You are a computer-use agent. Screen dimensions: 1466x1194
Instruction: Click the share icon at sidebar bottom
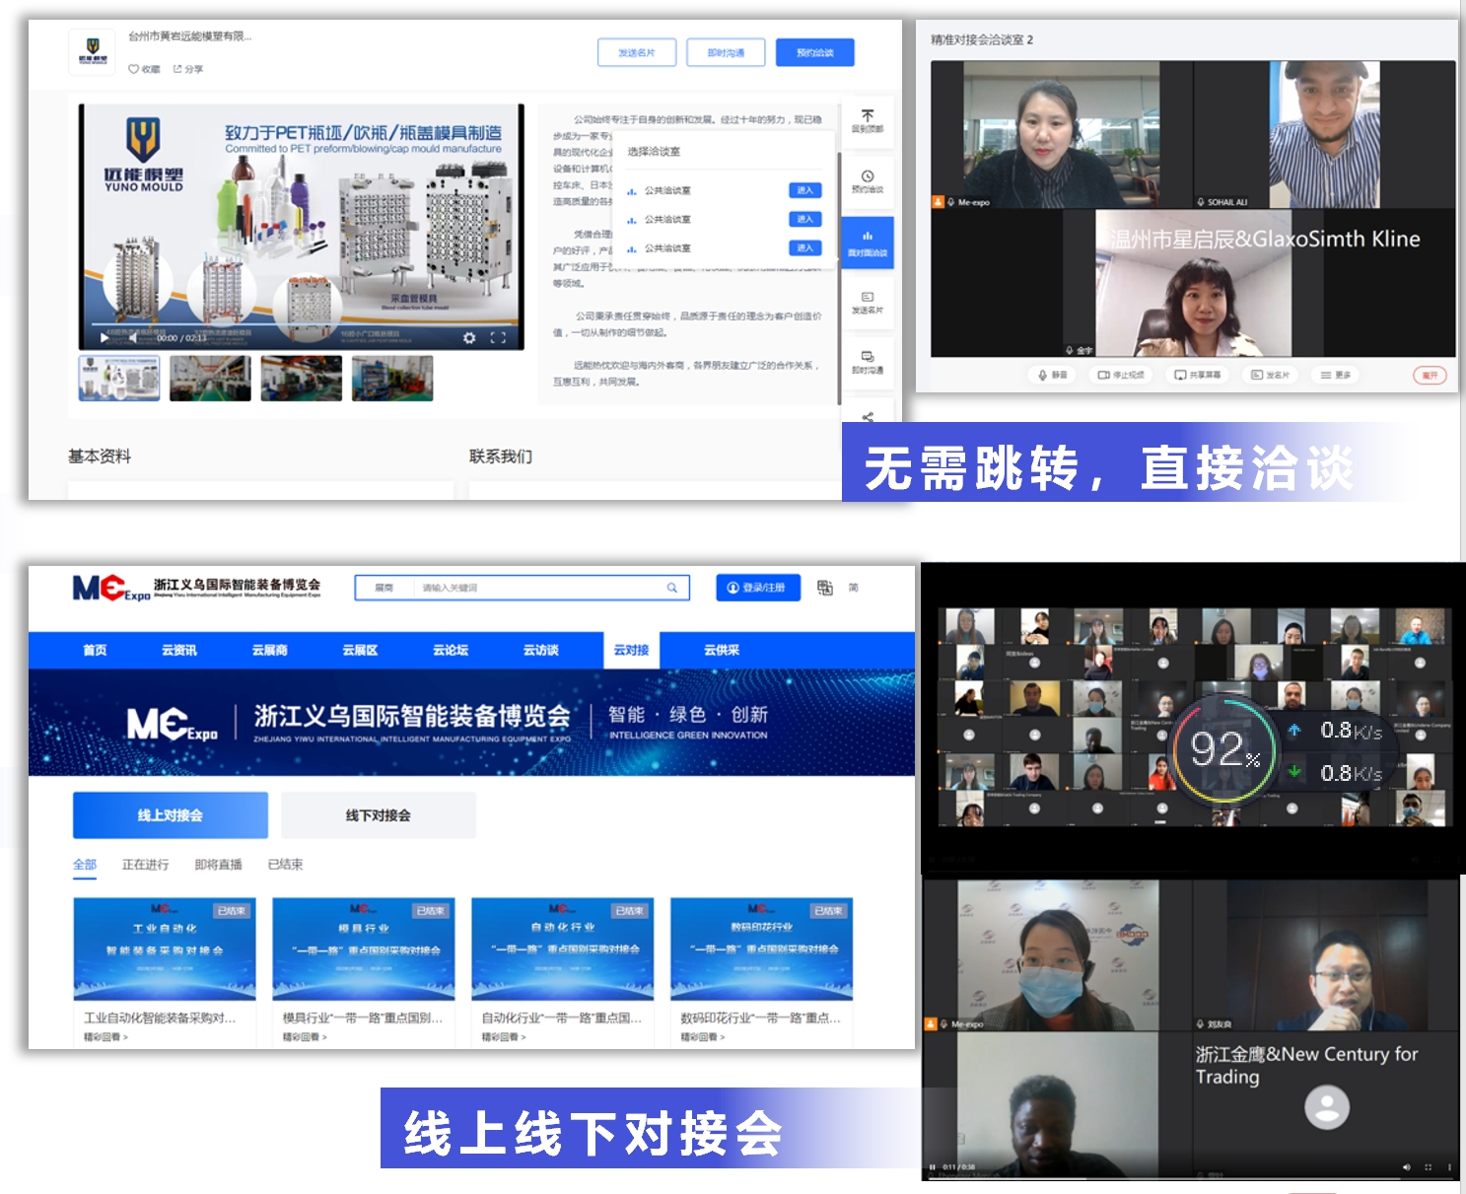click(x=868, y=414)
